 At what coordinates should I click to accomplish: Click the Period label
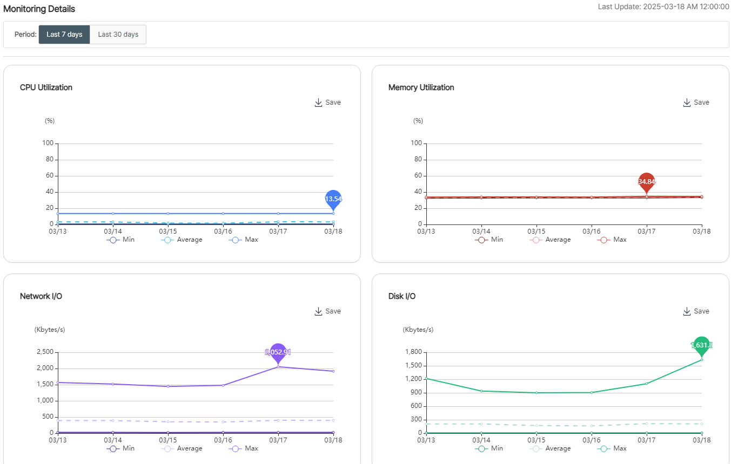25,34
